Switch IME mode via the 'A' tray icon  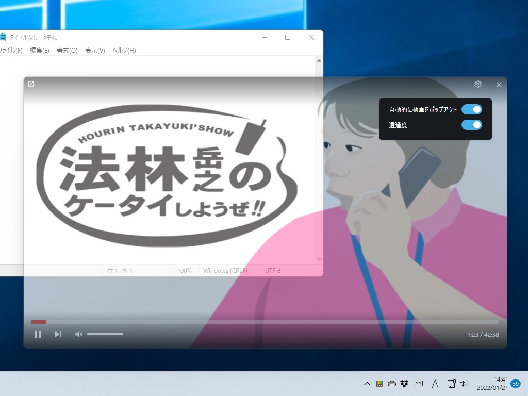(435, 384)
